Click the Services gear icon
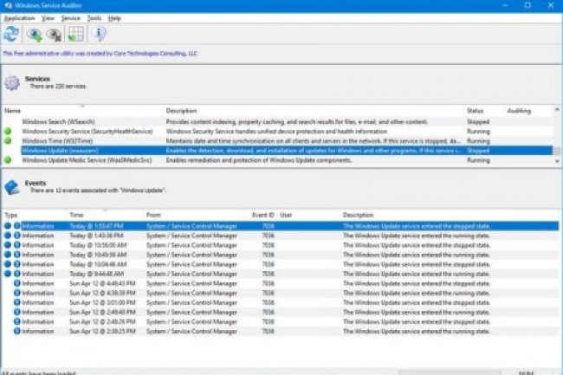 coord(12,82)
